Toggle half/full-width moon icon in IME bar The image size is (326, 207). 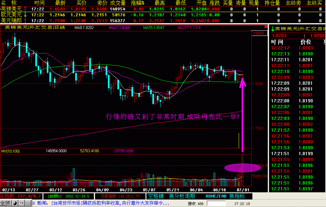click(x=15, y=203)
